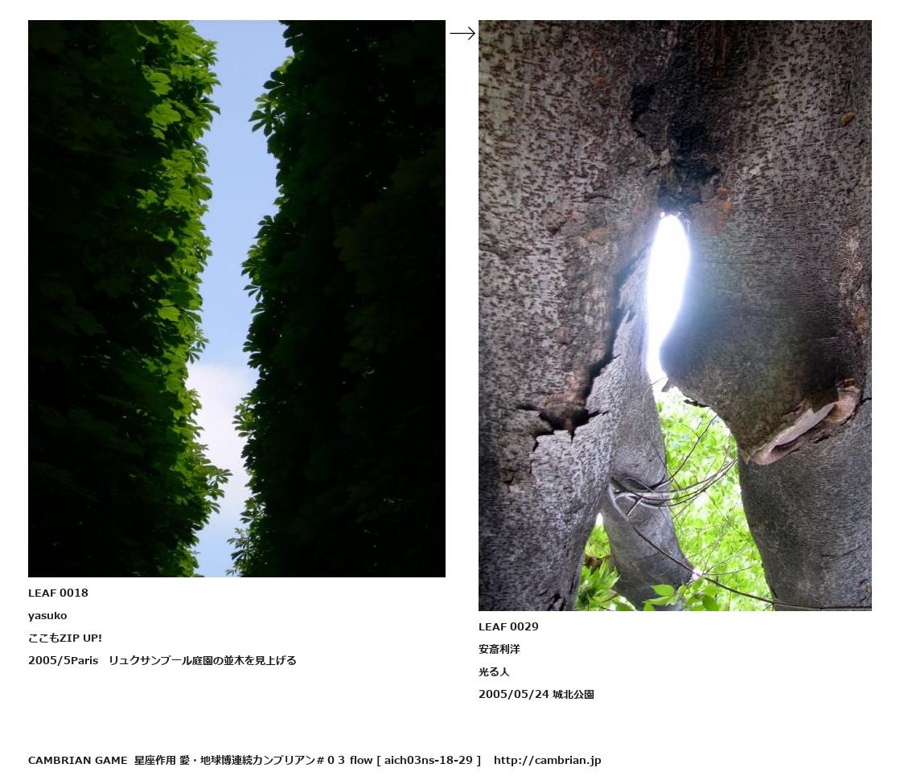Open the tree trunk photo LEAF 0029
Viewport: 900px width, 780px height.
coord(675,315)
